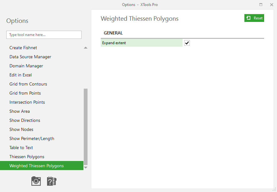The height and width of the screenshot is (192, 277).
Task: Uncheck the Expand extent checkbox
Action: pos(187,43)
